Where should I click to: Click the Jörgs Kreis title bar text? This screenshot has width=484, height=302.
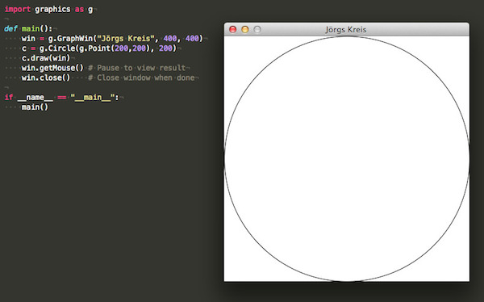346,30
